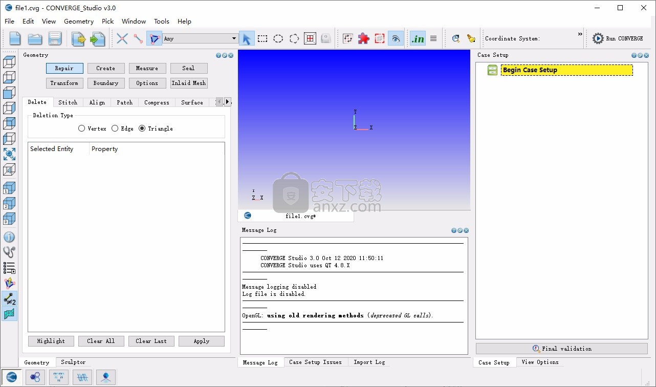Activate the arrow cursor selection tool
656x387 pixels.
247,38
